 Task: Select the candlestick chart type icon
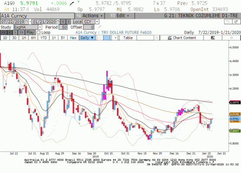click(107, 38)
